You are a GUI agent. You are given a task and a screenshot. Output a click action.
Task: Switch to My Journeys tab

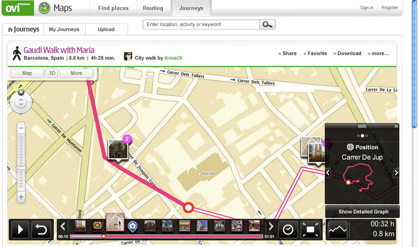point(64,29)
